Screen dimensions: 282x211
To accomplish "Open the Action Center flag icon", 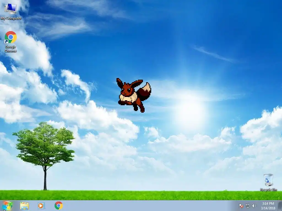I will click(241, 206).
